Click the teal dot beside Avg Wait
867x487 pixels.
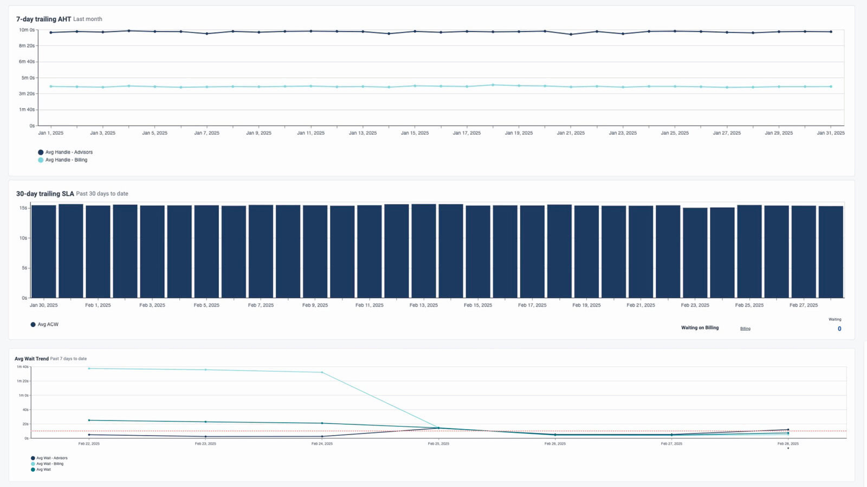tap(33, 470)
